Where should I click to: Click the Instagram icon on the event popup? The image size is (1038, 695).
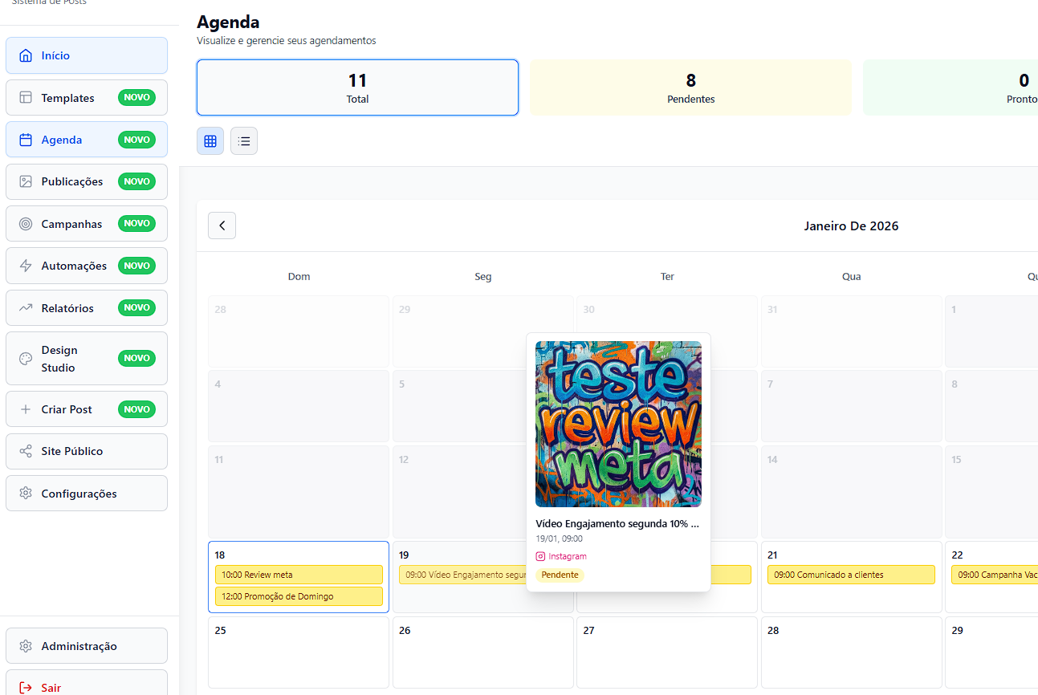point(543,556)
